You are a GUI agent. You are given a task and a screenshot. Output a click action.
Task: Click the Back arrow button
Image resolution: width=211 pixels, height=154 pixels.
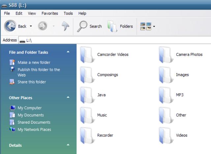point(10,26)
